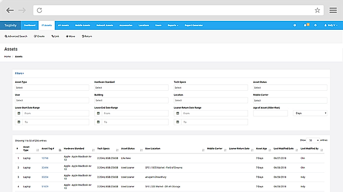
Task: Click Lease End Date From calendar icon
Action: [98, 113]
